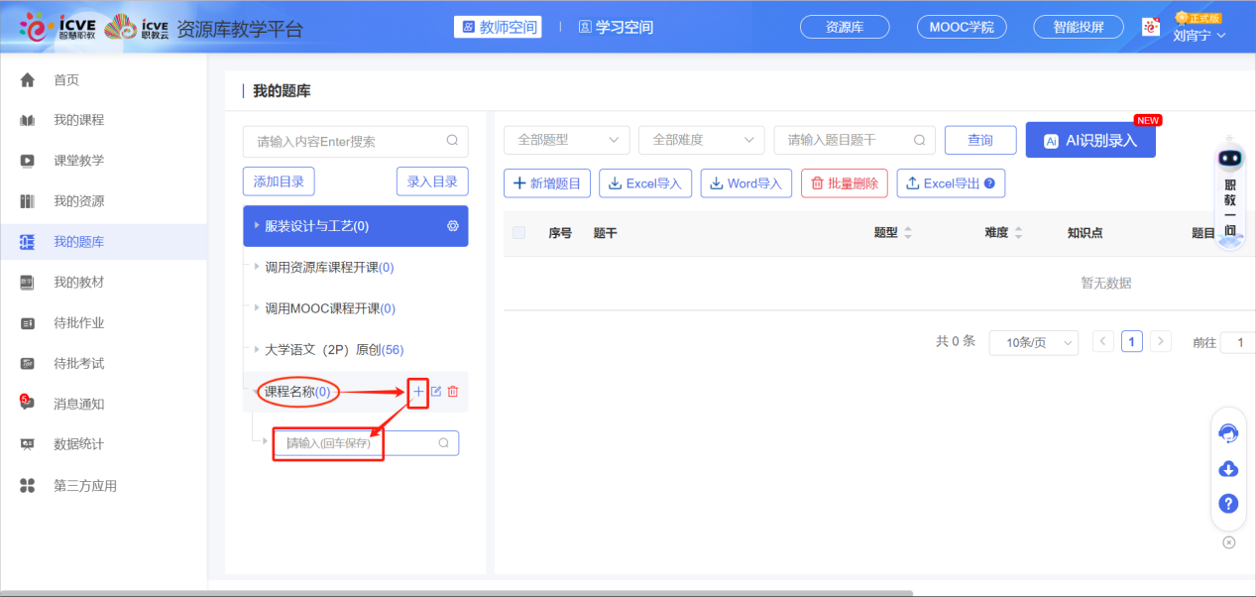The height and width of the screenshot is (597, 1256).
Task: Click the 查询 search button
Action: (979, 140)
